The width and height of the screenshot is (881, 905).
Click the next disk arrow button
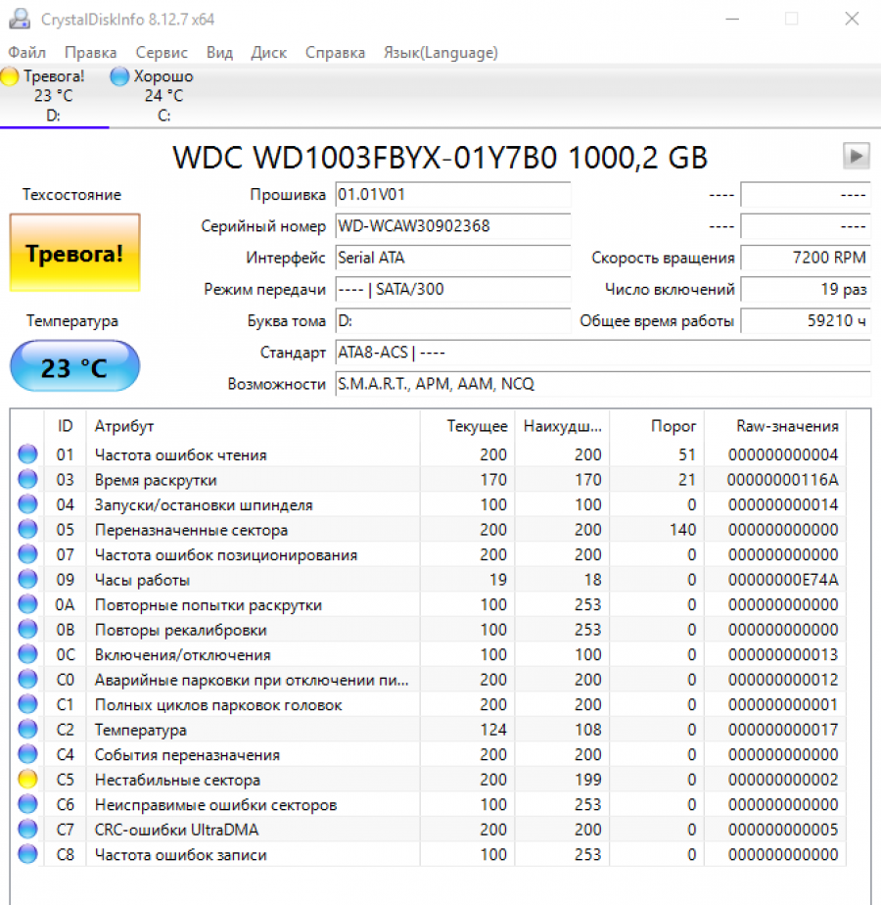[x=856, y=156]
